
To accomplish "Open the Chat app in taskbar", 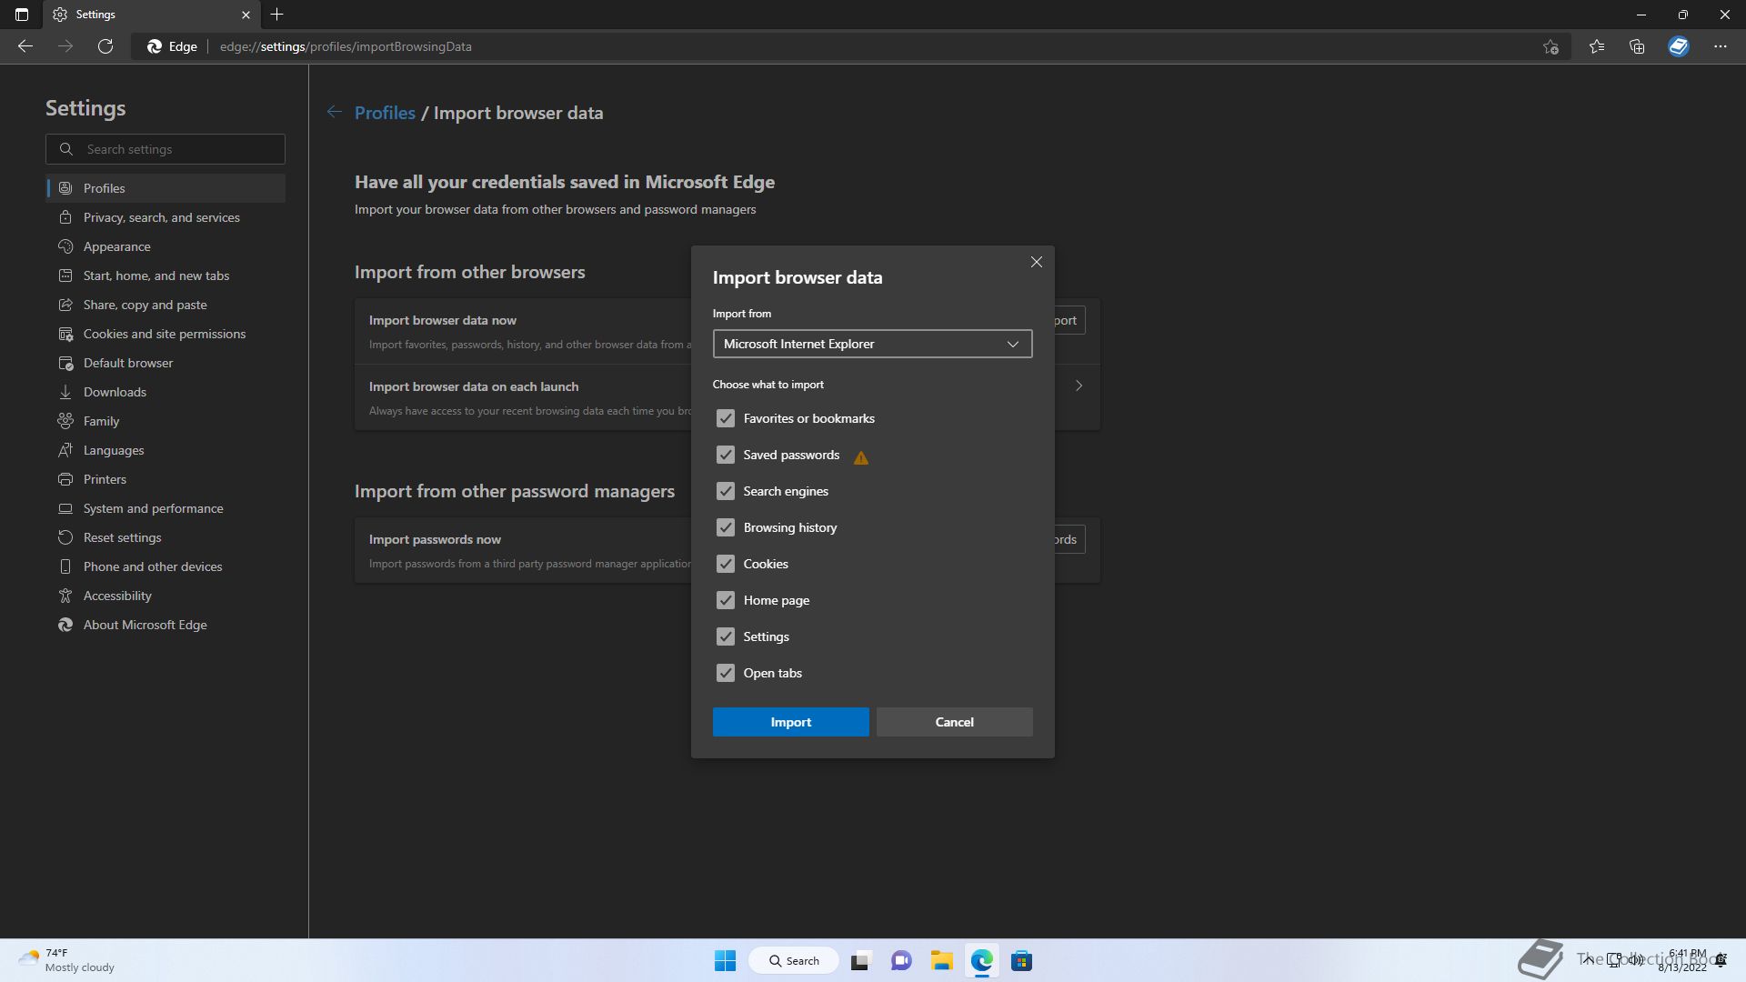I will [x=901, y=960].
